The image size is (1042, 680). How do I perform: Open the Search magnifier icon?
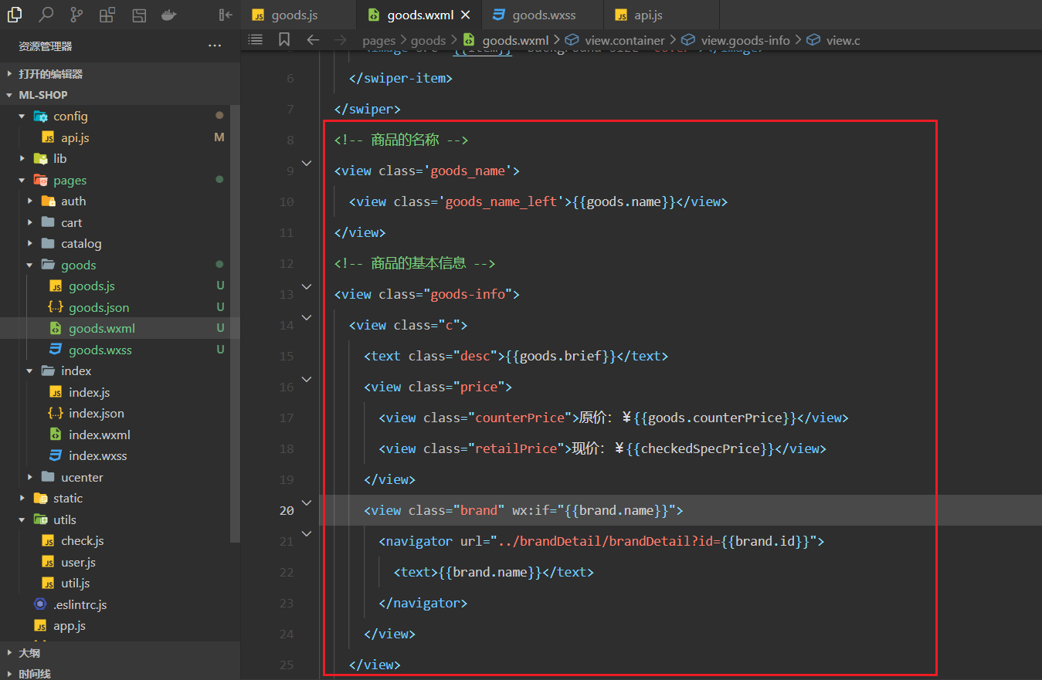[x=46, y=15]
